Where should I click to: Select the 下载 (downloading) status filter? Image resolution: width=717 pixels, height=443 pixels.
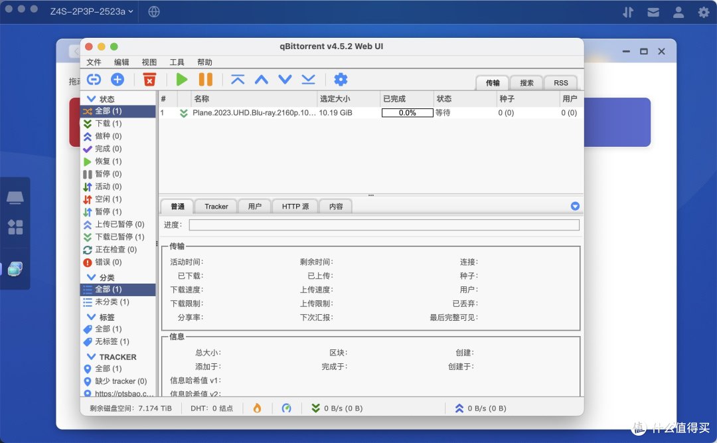(108, 123)
